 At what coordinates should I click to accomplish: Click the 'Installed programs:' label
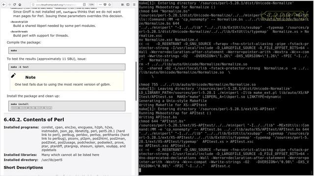[x=21, y=127]
